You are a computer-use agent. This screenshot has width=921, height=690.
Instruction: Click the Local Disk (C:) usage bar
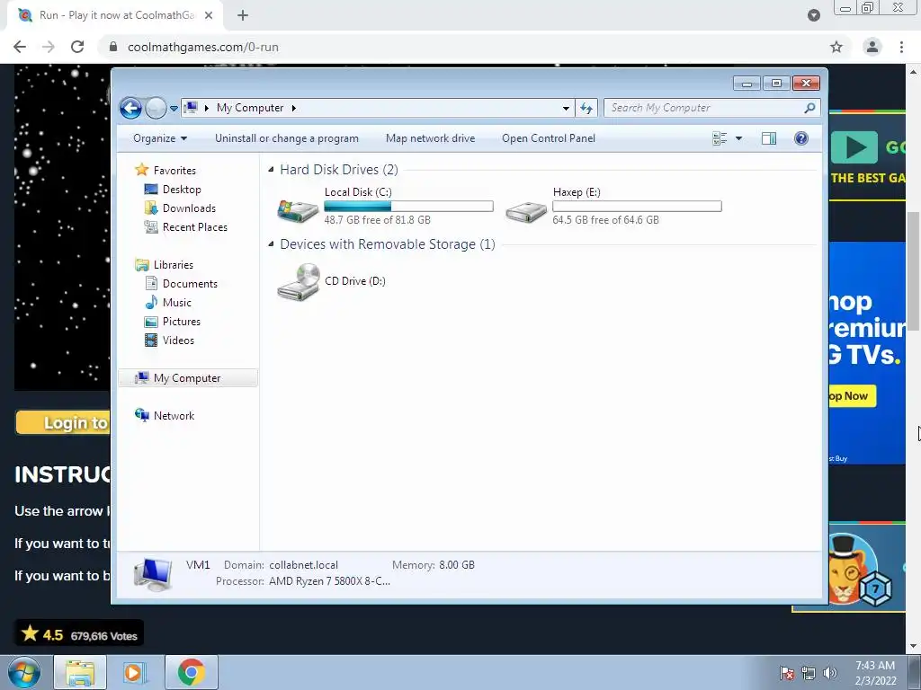tap(409, 206)
